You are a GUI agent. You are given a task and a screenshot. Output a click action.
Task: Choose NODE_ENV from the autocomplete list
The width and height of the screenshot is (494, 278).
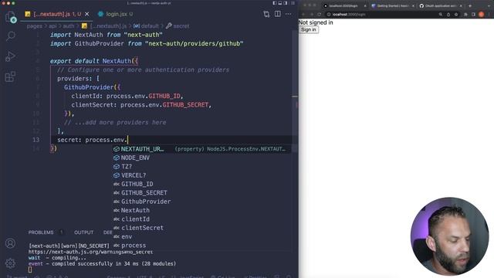pyautogui.click(x=201, y=158)
